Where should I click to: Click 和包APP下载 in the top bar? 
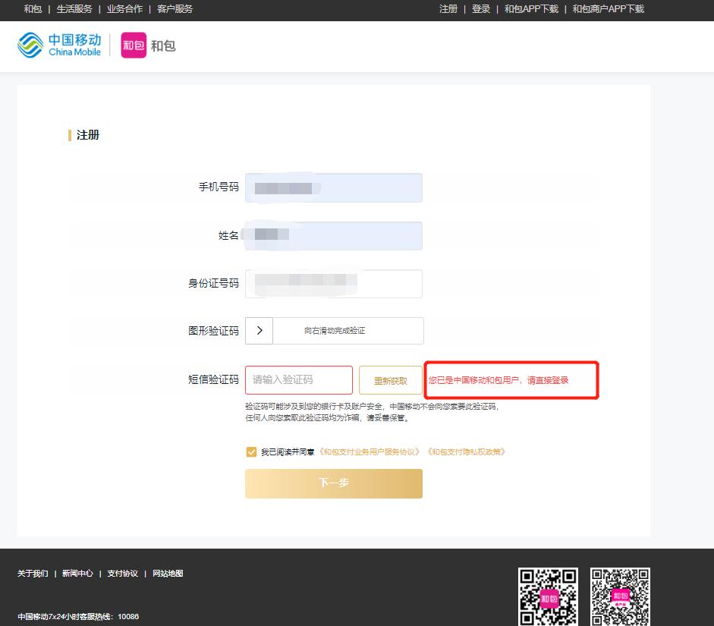point(531,9)
